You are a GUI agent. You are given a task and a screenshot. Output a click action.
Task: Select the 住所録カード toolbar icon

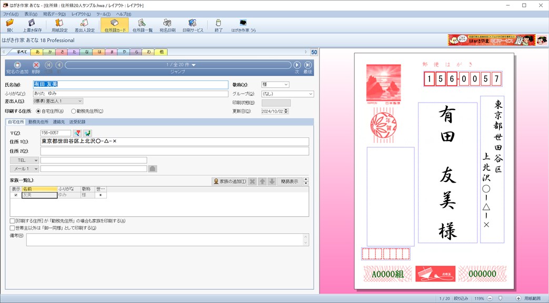(115, 25)
